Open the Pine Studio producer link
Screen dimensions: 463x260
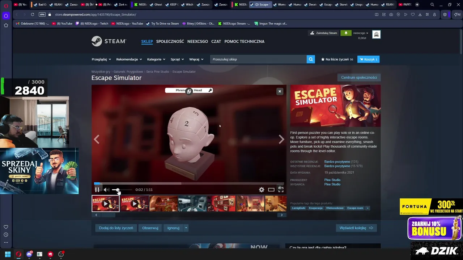click(x=332, y=180)
